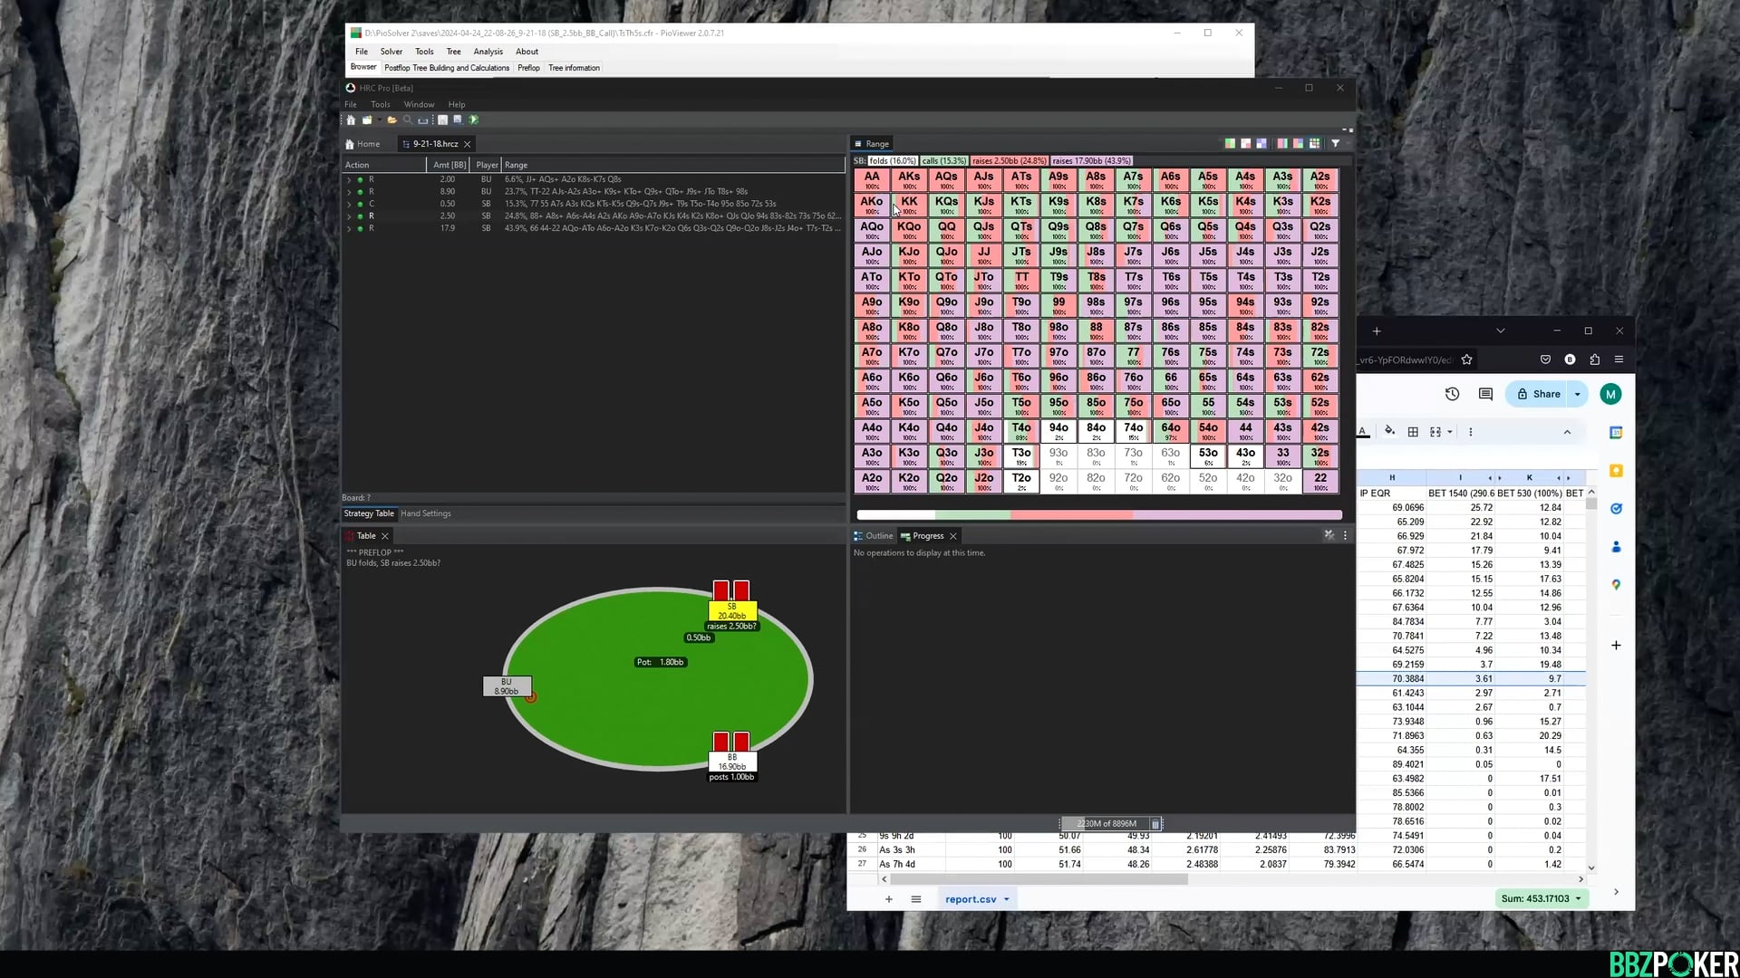
Task: Save the file via the disk icon in HRC
Action: click(442, 120)
